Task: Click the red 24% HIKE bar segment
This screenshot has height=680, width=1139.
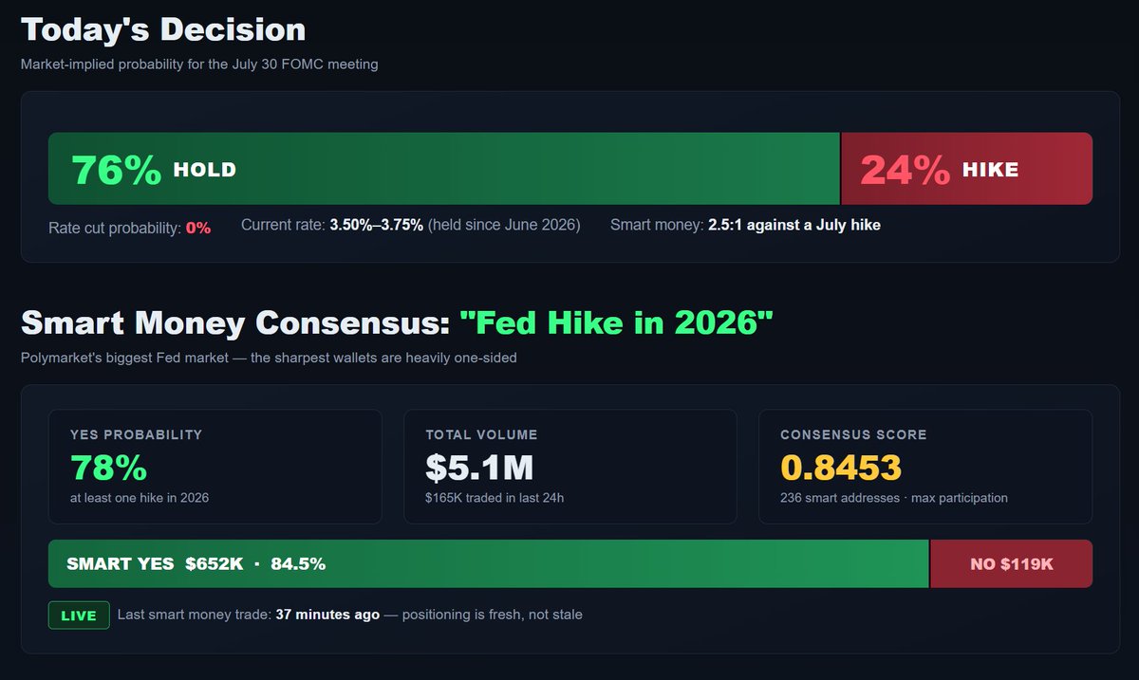Action: pyautogui.click(x=967, y=169)
